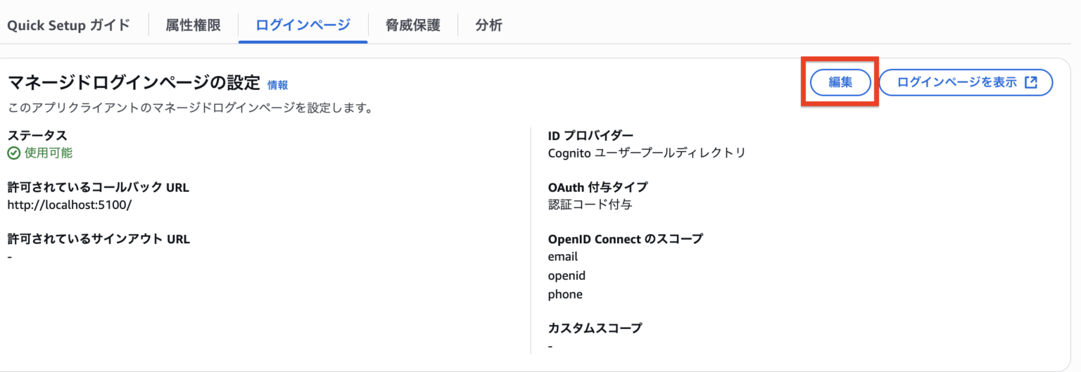The height and width of the screenshot is (372, 1081).
Task: Click the 使用可能 status text
Action: click(49, 153)
